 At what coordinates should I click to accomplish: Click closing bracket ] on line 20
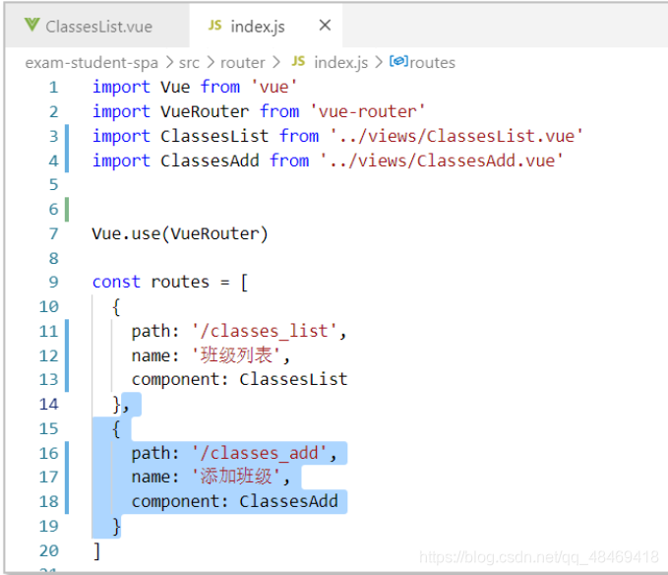tap(97, 550)
